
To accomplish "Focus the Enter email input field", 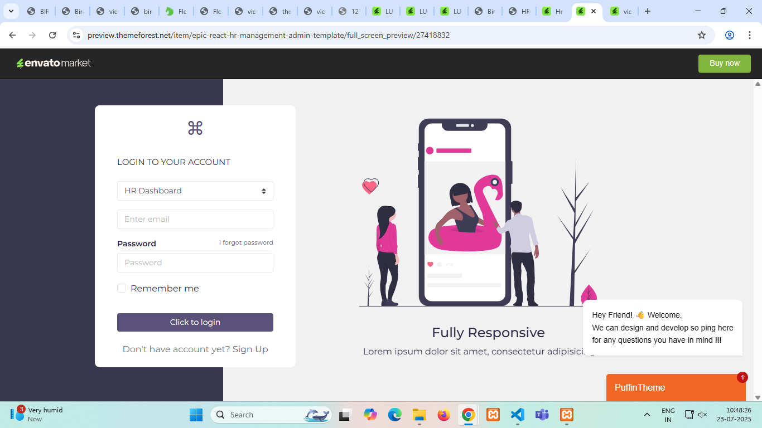I will [195, 219].
